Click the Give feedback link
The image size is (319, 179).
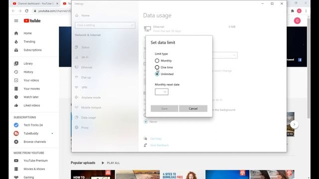159,145
